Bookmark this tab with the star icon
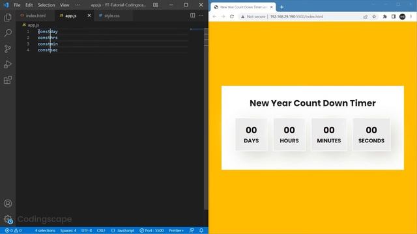417x234 pixels. [374, 16]
